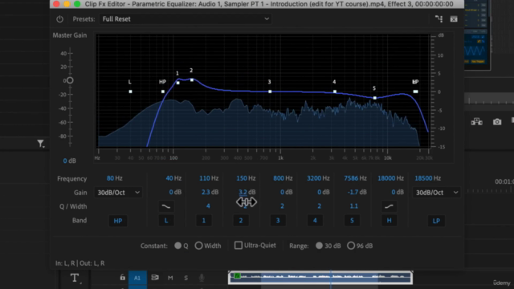Open the HP slope 30dB/Oct dropdown
This screenshot has height=289, width=514.
tap(118, 193)
